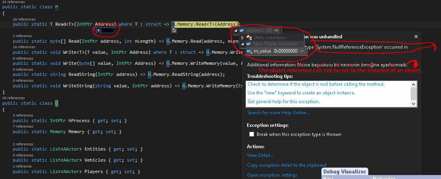Enable Break when this exception type is thrown
This screenshot has height=179, width=441.
252,134
